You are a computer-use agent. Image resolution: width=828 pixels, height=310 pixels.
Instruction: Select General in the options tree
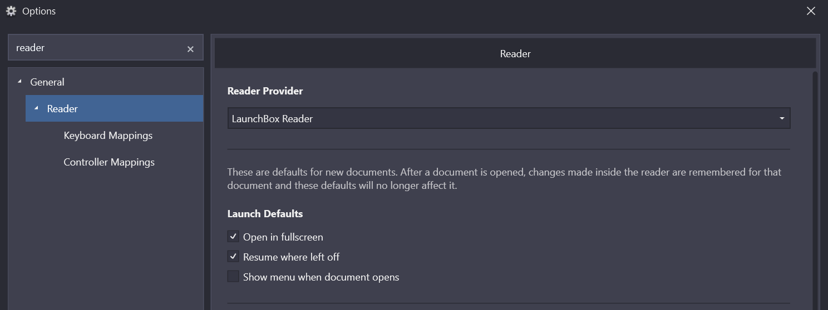click(x=47, y=82)
